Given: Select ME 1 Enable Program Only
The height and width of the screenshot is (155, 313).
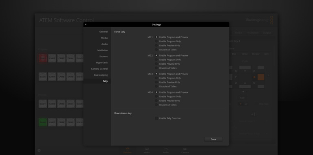Looking at the screenshot, I should pos(156,41).
